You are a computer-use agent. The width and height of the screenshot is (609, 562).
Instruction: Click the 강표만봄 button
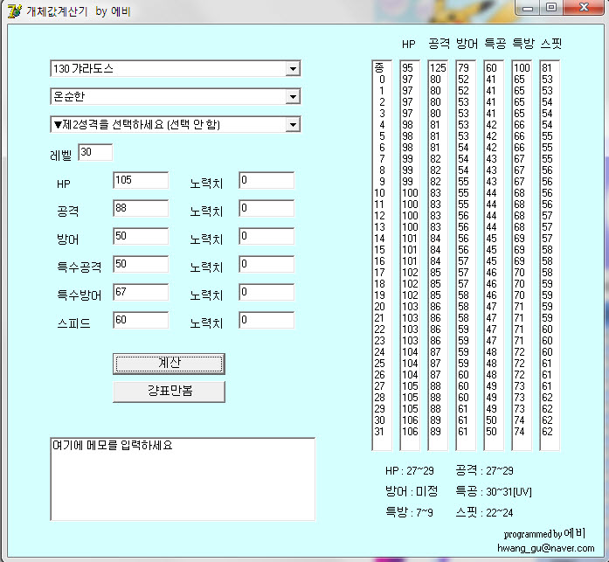click(x=169, y=392)
